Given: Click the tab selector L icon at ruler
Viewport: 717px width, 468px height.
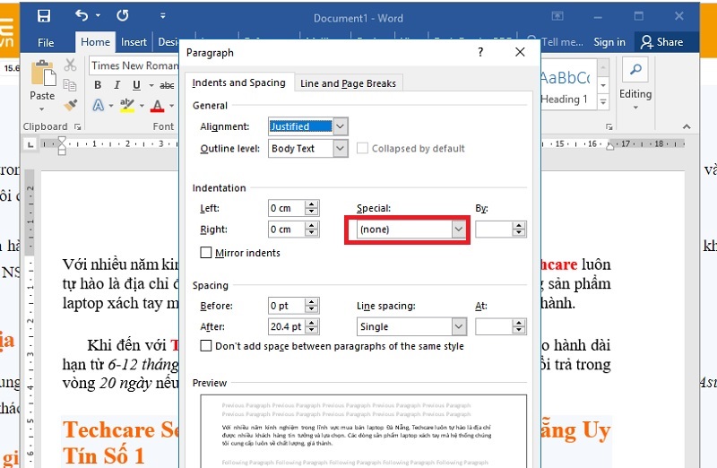Looking at the screenshot, I should (x=30, y=144).
